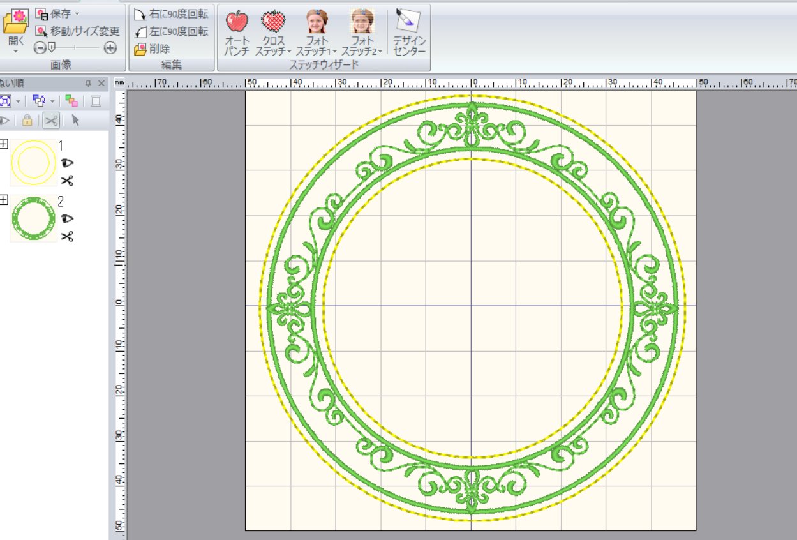Viewport: 797px width, 540px height.
Task: Toggle the eye display icon in panel toolbar
Action: tap(4, 120)
